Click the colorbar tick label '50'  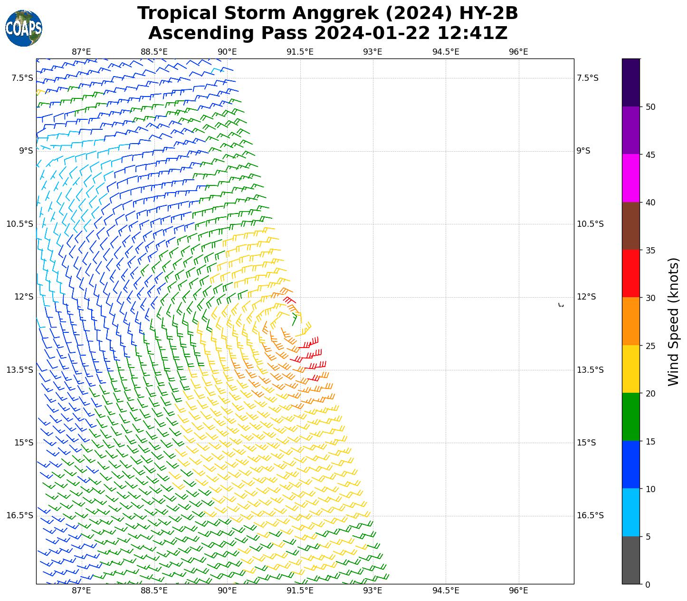click(650, 107)
